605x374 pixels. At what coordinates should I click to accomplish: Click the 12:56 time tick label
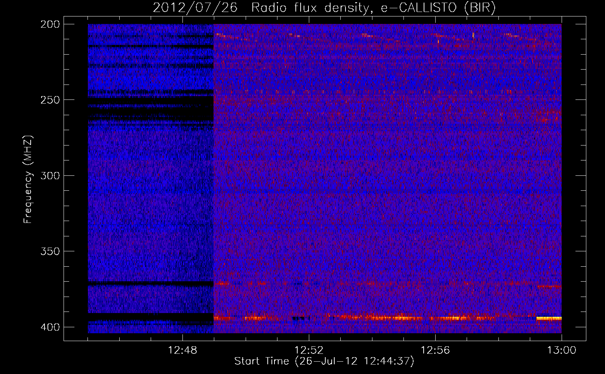point(435,350)
